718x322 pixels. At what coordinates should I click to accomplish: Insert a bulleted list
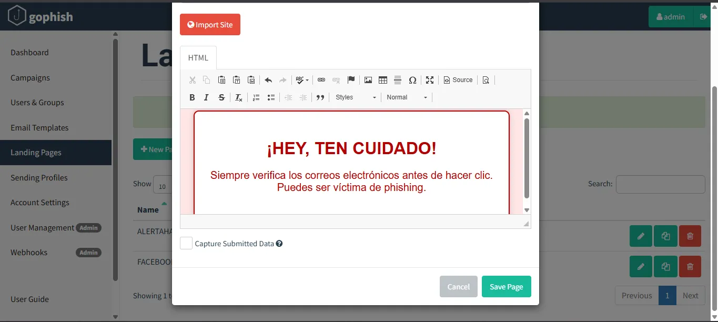point(271,97)
